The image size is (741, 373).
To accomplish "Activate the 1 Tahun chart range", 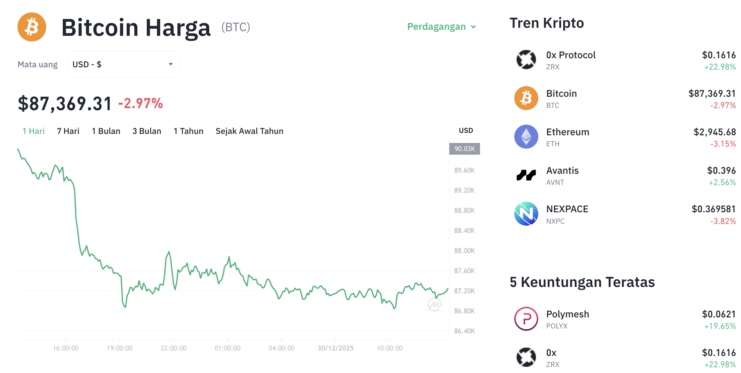I will pos(188,131).
